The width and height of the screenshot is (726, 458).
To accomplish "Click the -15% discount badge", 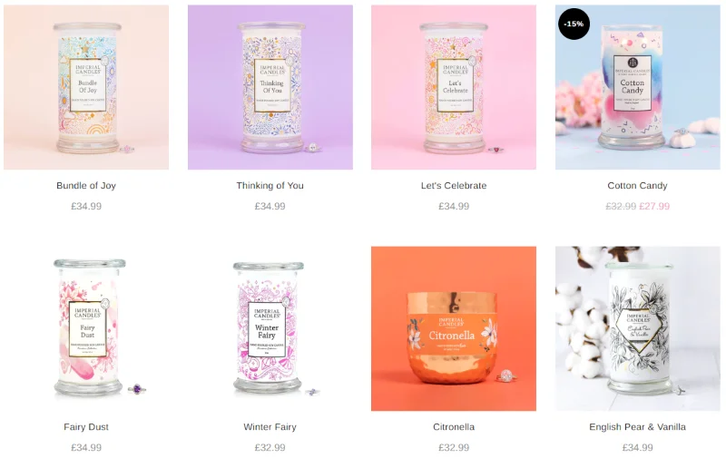I will click(574, 24).
